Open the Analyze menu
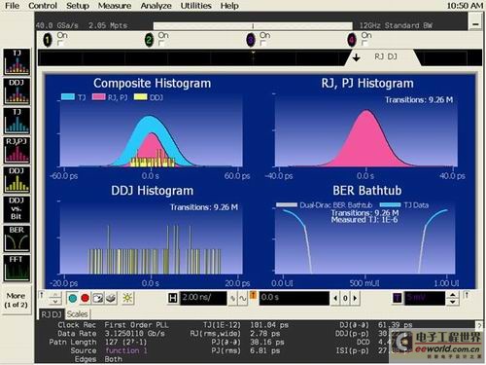Viewport: 486px width, 365px height. point(156,6)
